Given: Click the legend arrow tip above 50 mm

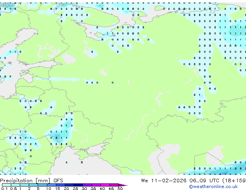Looking at the screenshot, I should click(123, 185).
